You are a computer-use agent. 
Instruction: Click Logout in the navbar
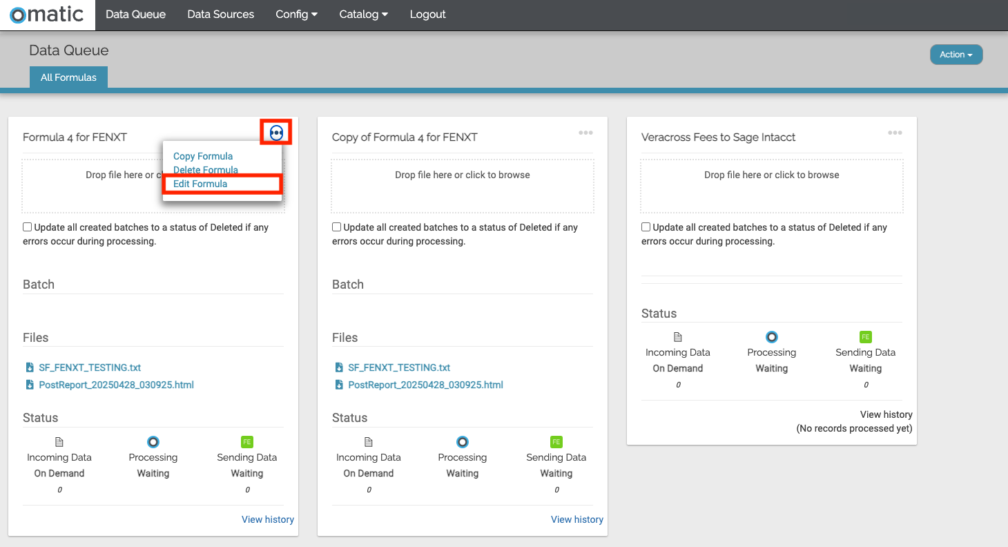[x=427, y=15]
